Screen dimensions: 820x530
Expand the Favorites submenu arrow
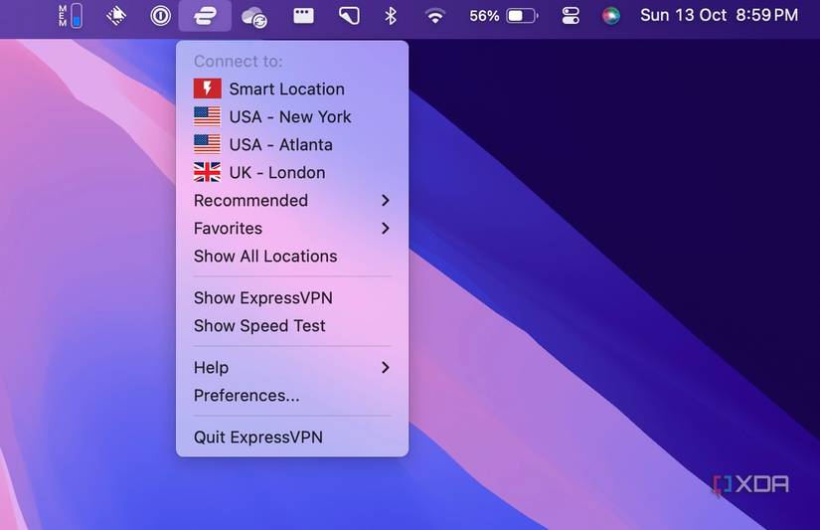pyautogui.click(x=386, y=228)
